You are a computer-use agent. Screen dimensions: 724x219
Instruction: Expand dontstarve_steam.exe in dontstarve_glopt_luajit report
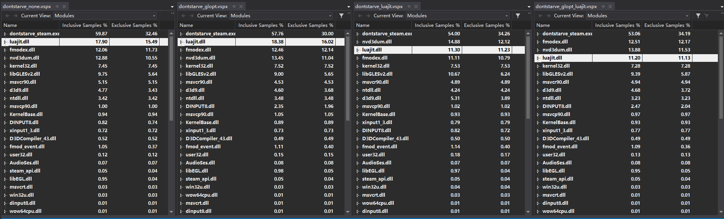538,34
